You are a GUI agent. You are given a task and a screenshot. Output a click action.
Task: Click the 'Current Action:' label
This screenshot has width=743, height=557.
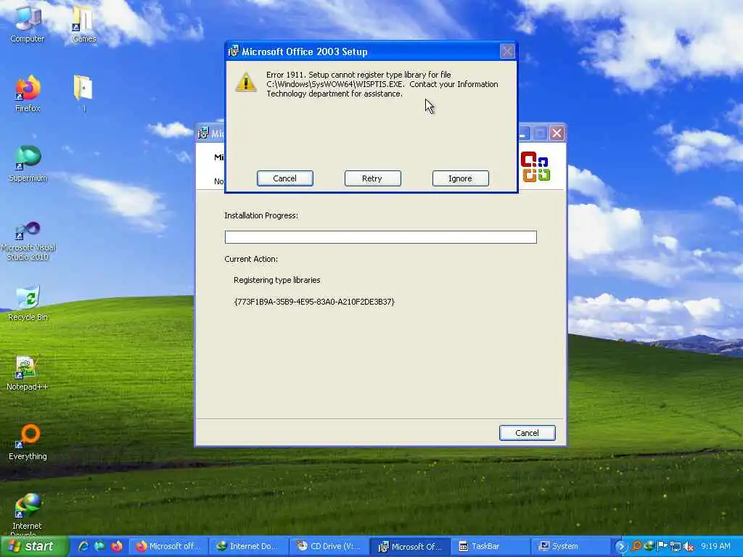coord(251,259)
